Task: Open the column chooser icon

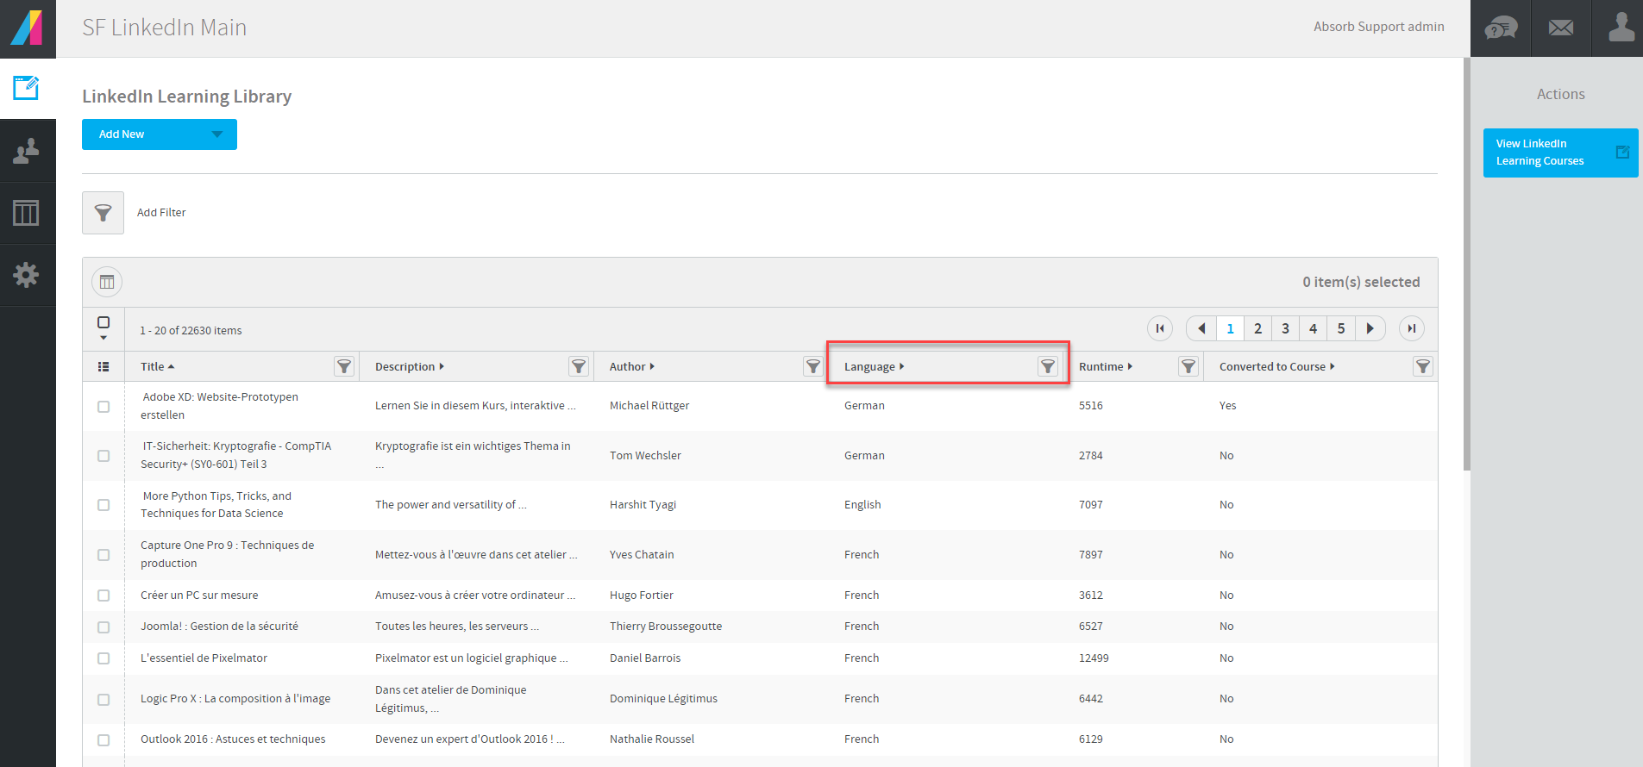Action: pos(107,282)
